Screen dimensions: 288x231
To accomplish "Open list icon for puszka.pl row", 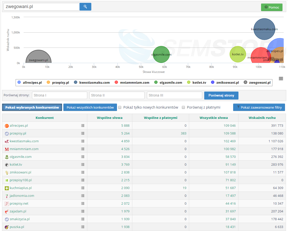I will (83, 227).
